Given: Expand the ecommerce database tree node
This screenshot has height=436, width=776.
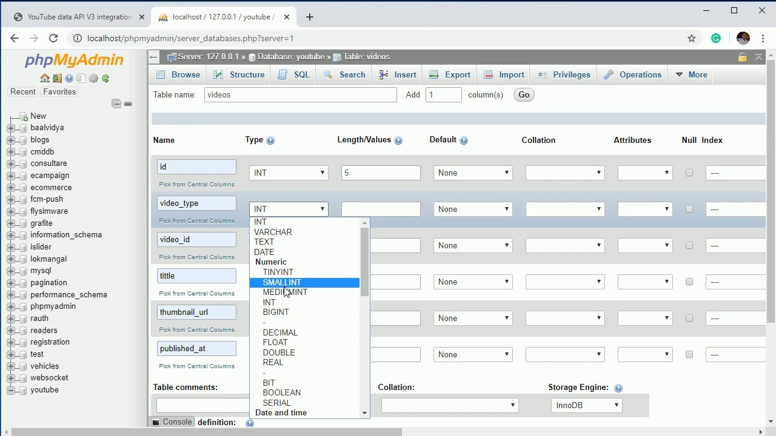Looking at the screenshot, I should click(11, 188).
